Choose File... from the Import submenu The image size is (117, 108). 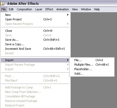(x=92, y=60)
